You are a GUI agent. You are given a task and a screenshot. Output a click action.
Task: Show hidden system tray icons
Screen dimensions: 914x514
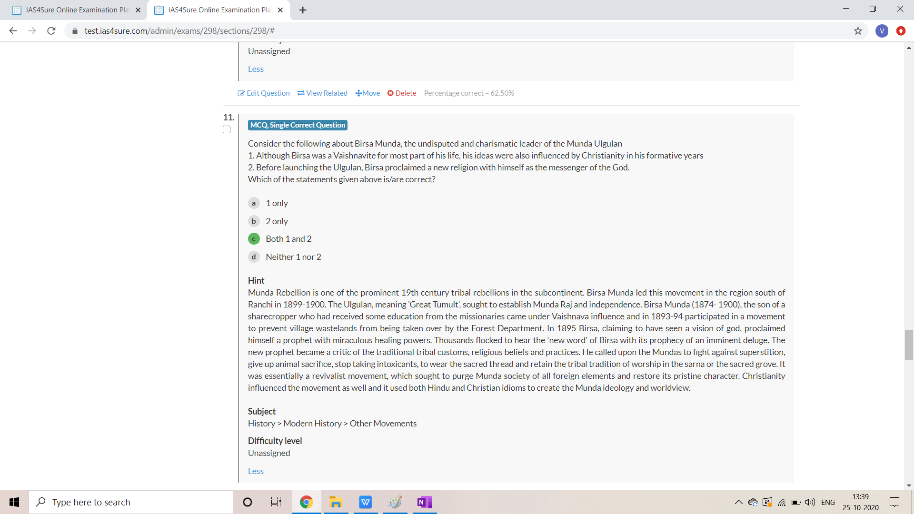tap(738, 502)
